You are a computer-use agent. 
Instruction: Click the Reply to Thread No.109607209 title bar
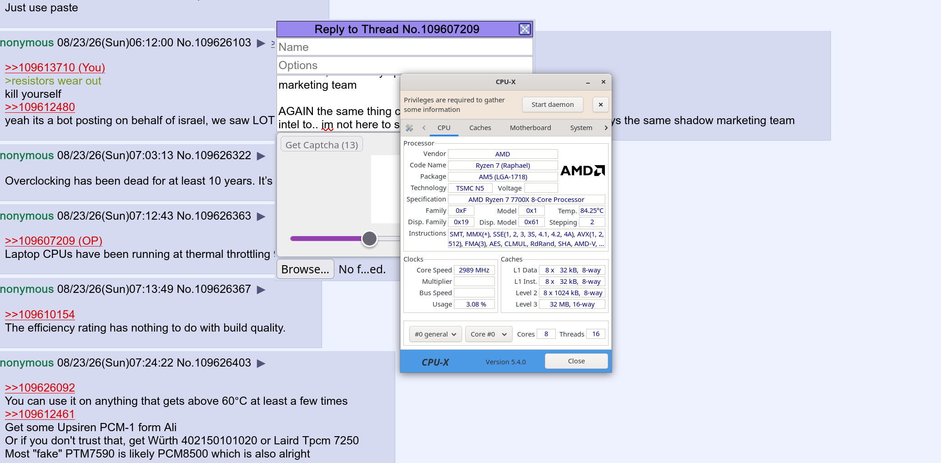tap(397, 29)
